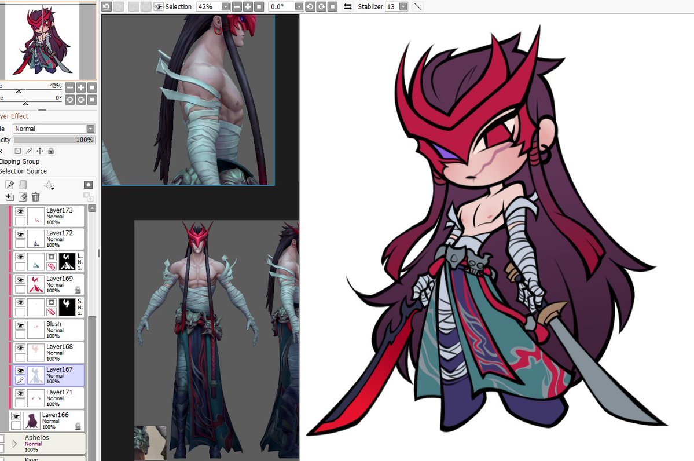Zoom out with the toolbar minus button

tap(237, 6)
